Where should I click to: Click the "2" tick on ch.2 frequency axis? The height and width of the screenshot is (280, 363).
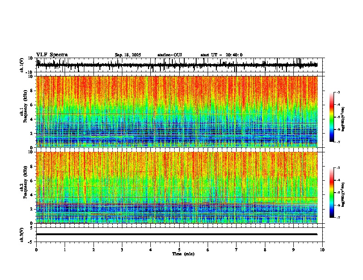coord(32,209)
